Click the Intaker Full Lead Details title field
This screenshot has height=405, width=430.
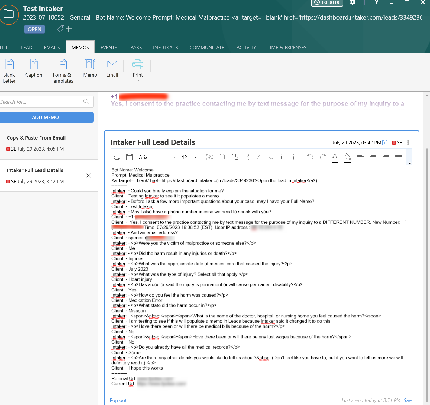click(153, 142)
